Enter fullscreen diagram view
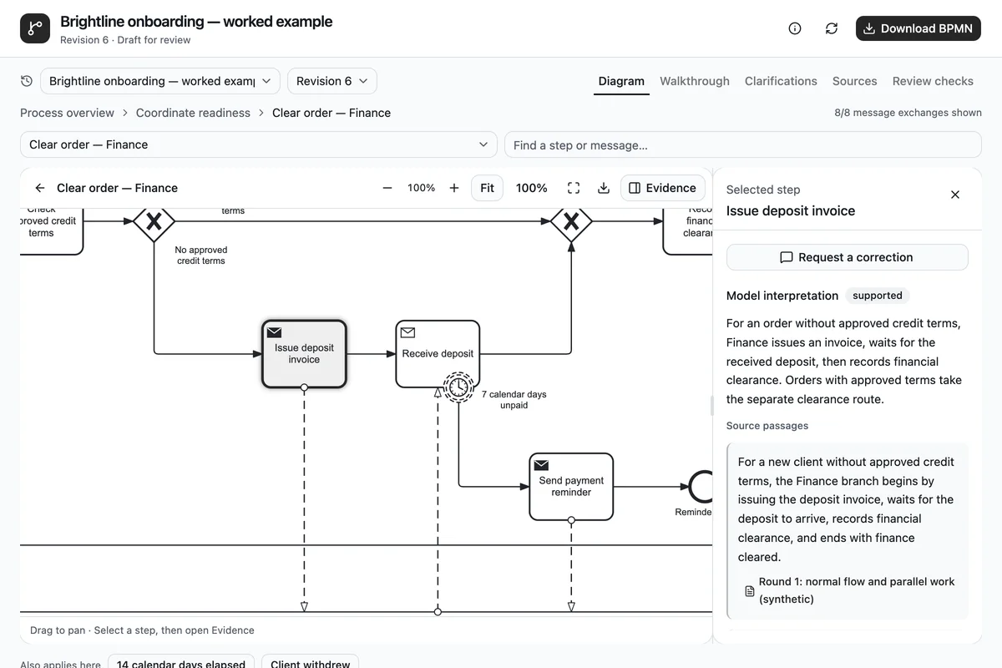The width and height of the screenshot is (1002, 668). point(574,188)
